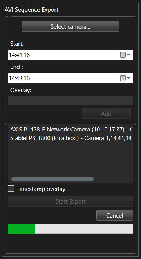141x259 pixels.
Task: Click the unfilled grey part of progress bar
Action: pos(84,229)
